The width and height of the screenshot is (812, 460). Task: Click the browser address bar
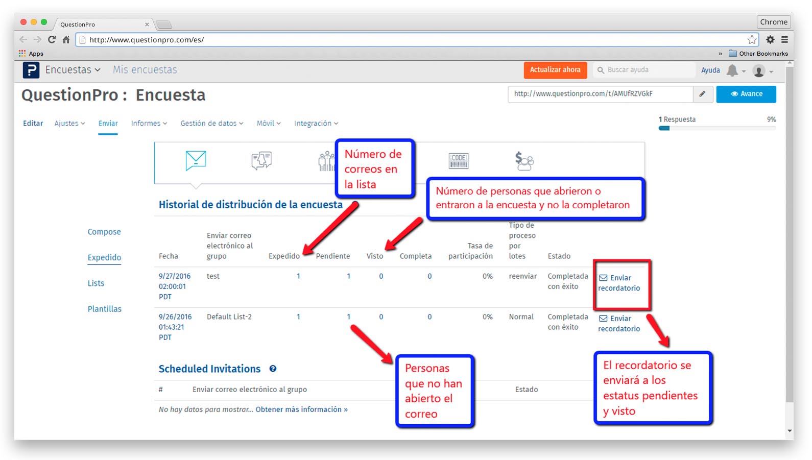417,39
